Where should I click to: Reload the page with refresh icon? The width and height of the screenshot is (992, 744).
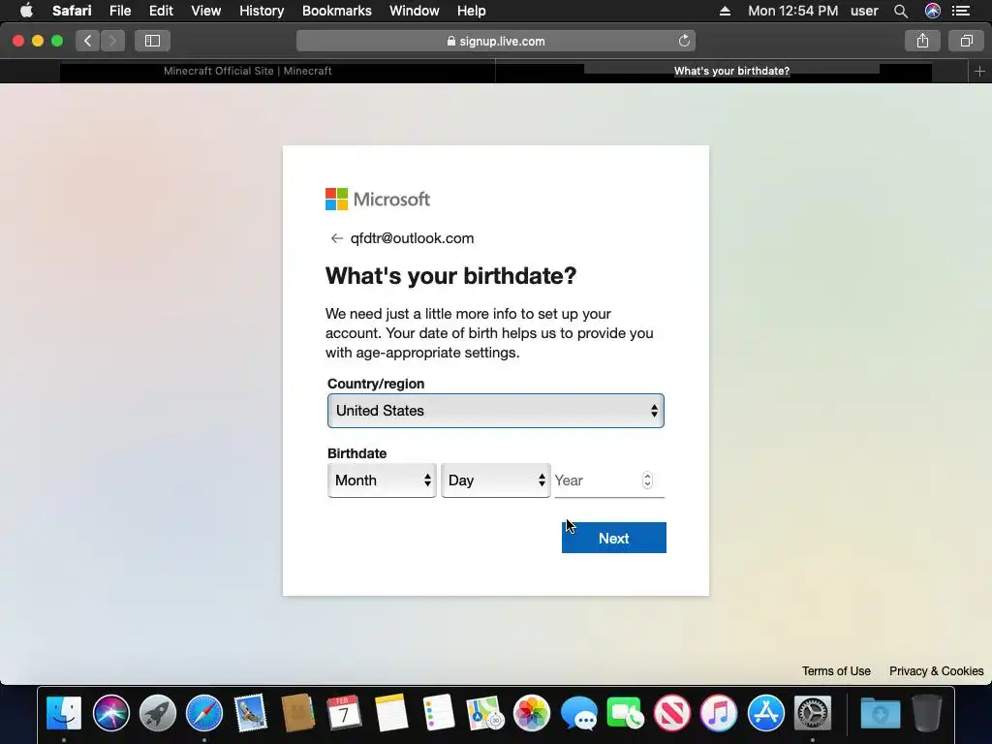(684, 41)
